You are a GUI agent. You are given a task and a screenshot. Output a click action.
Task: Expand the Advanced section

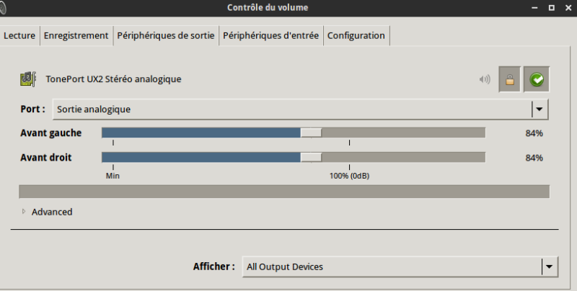pos(24,212)
